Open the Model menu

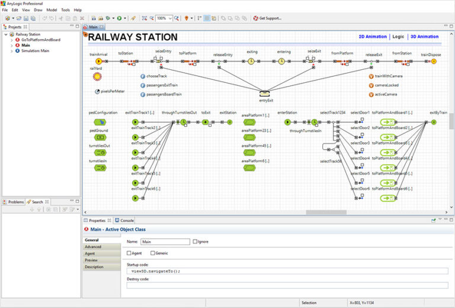[52, 10]
